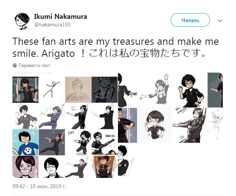Image resolution: width=236 pixels, height=196 pixels.
Task: Open the pencil sketch portrait on beige paper
Action: coord(78,90)
